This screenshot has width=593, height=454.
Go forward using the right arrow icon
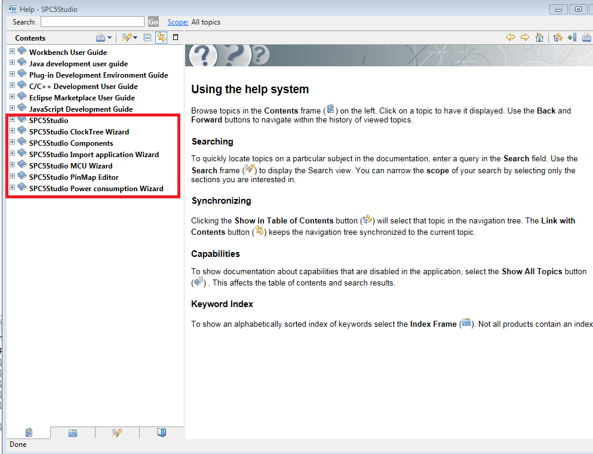tap(525, 37)
